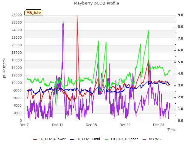Click the 24000 left axis value
The width and height of the screenshot is (194, 145).
pos(17,30)
